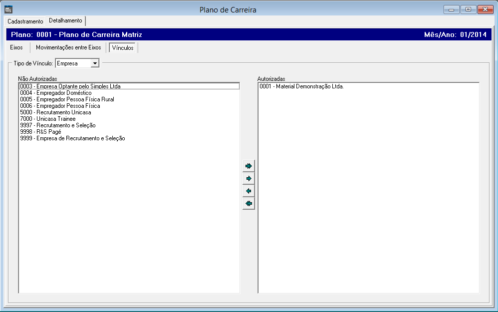Open the Eixos sub-tab
The width and height of the screenshot is (498, 312).
point(16,47)
